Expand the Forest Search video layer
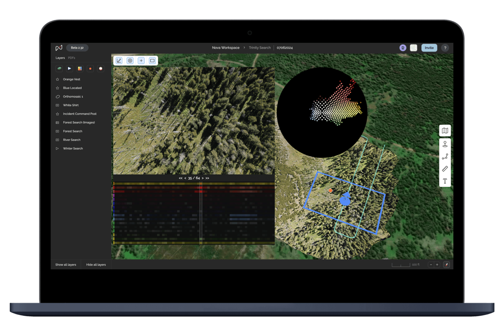503x335 pixels. click(x=57, y=131)
